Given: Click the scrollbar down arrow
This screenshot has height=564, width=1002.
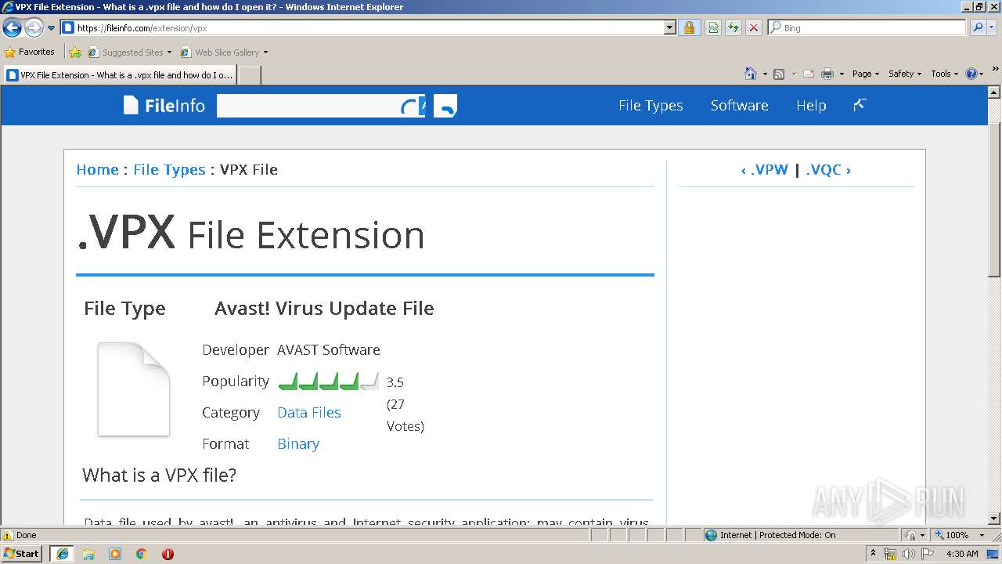Looking at the screenshot, I should pyautogui.click(x=994, y=519).
